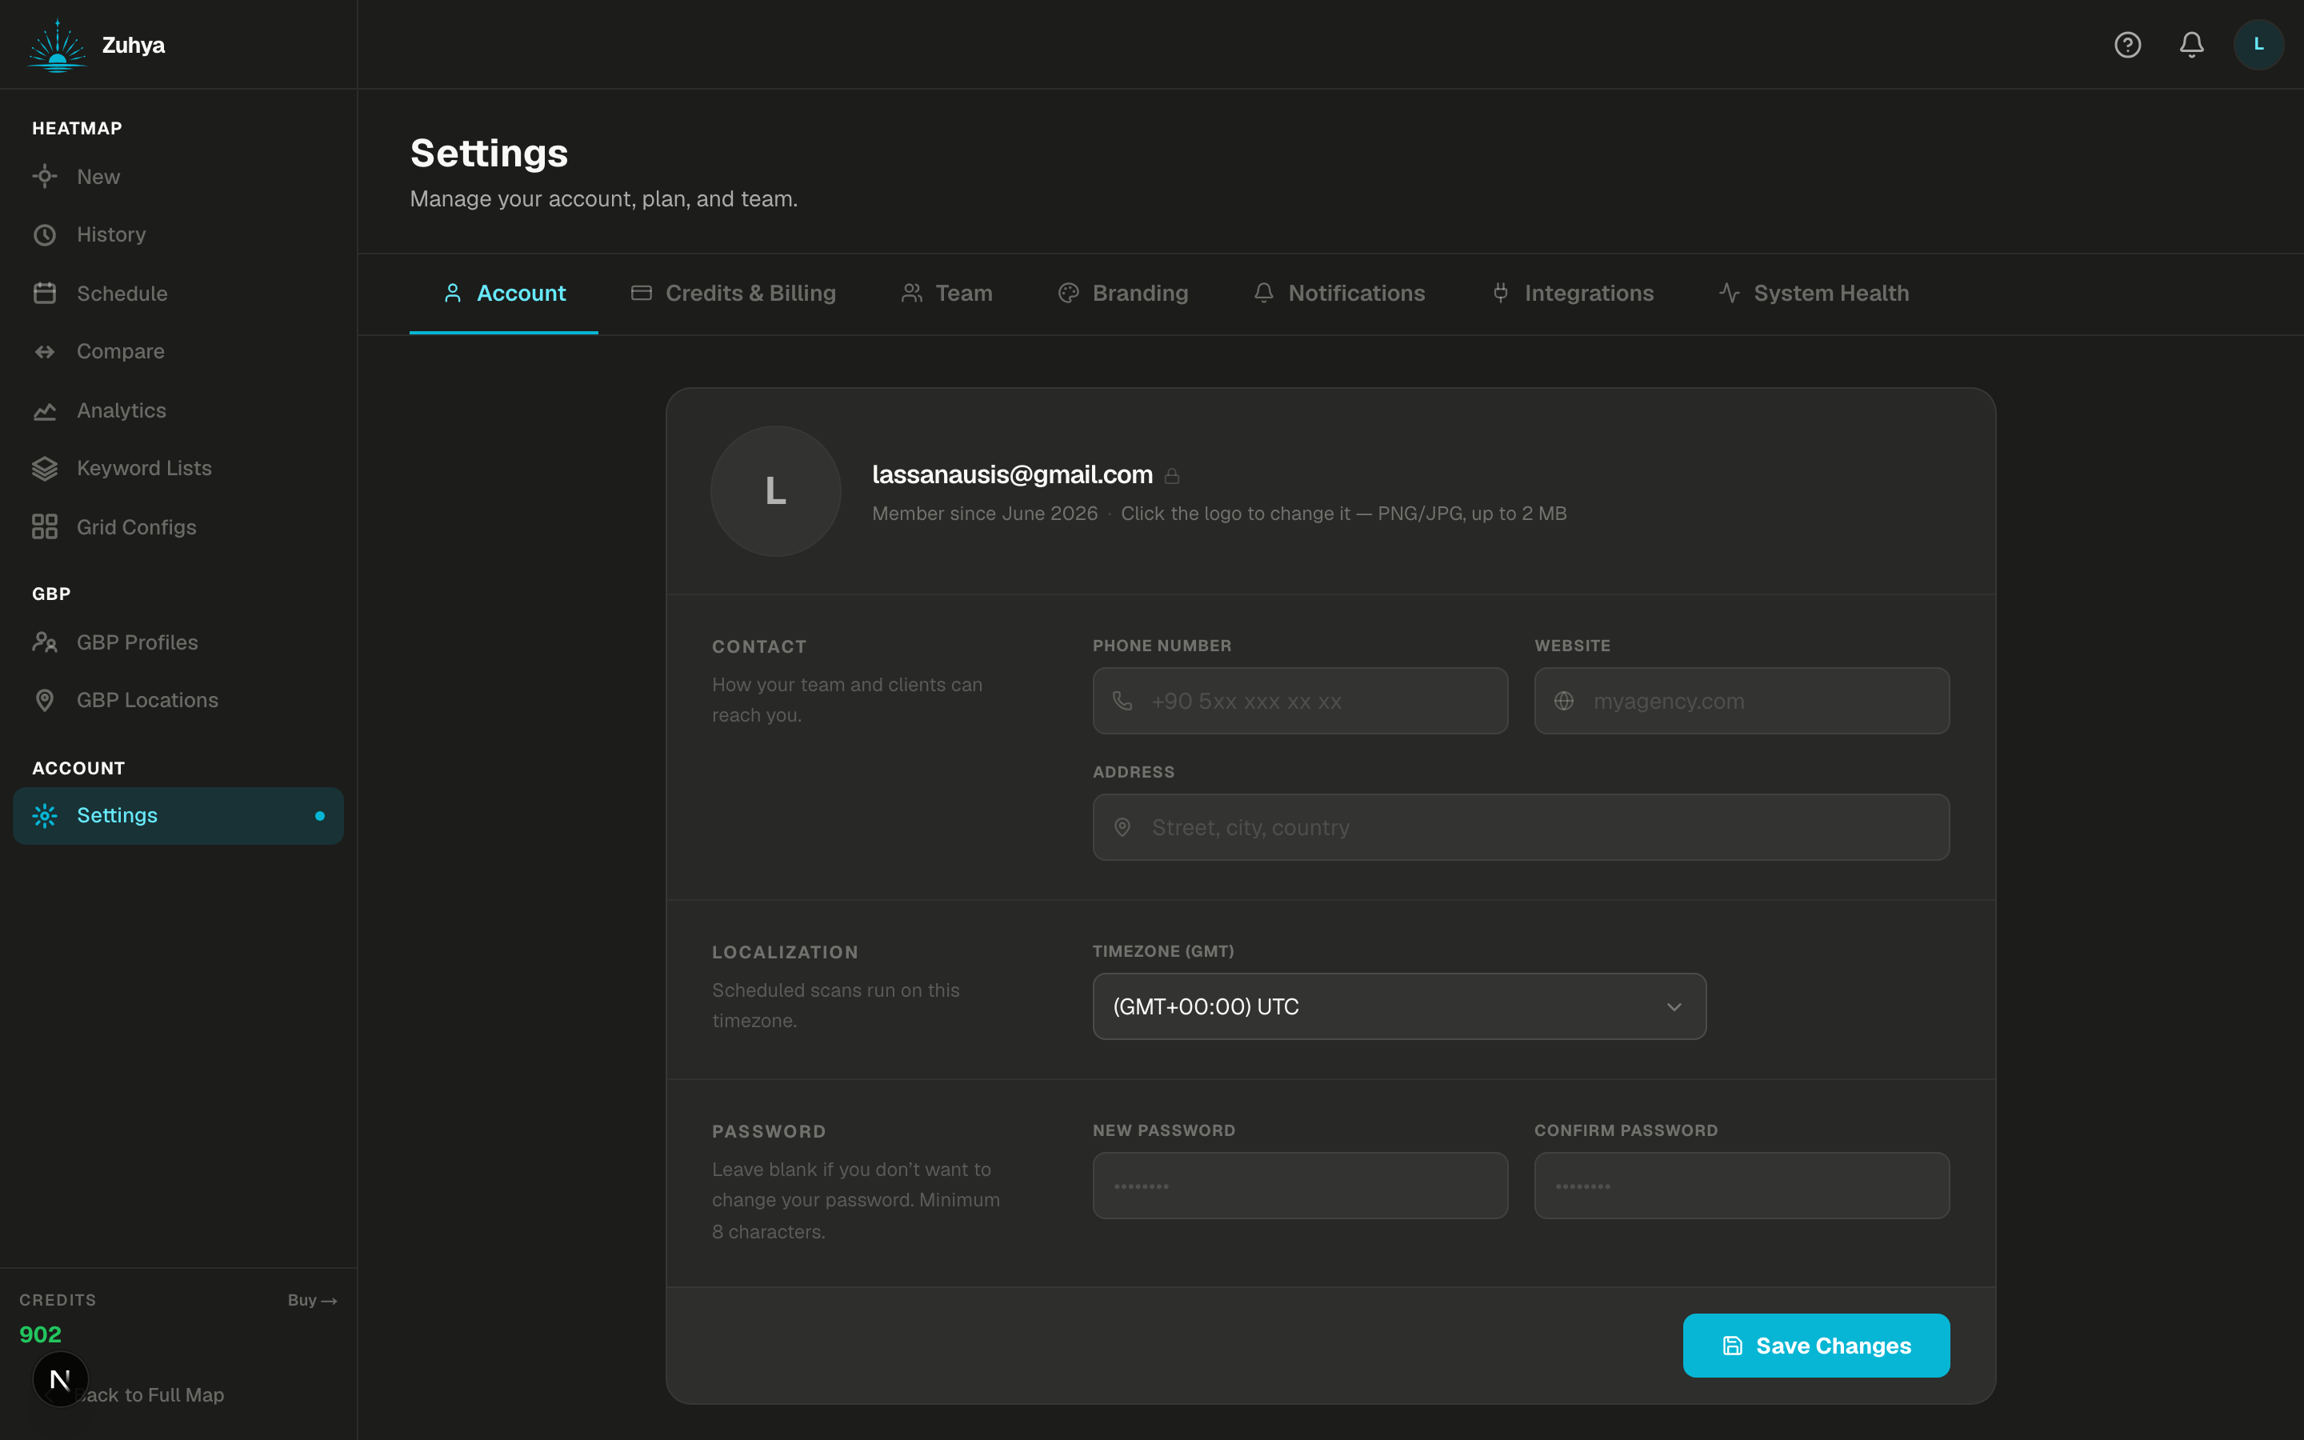
Task: Click the Compare arrows icon
Action: 45,351
